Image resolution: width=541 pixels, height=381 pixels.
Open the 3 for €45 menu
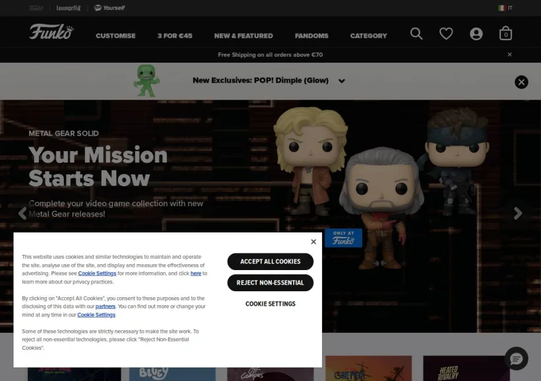175,36
